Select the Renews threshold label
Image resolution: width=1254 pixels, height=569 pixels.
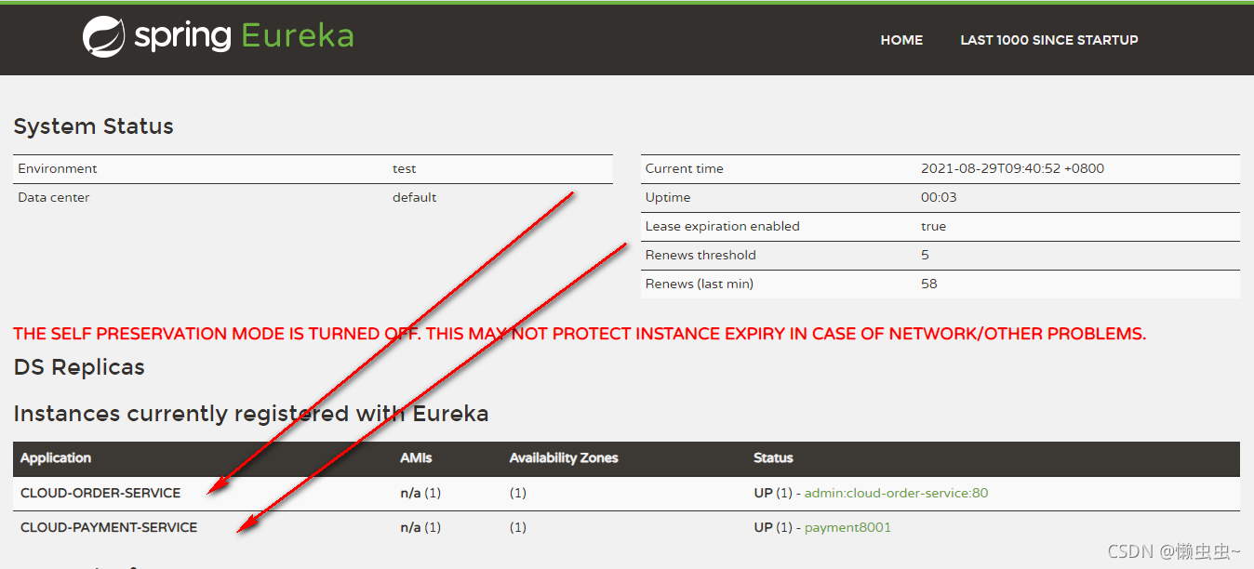700,255
